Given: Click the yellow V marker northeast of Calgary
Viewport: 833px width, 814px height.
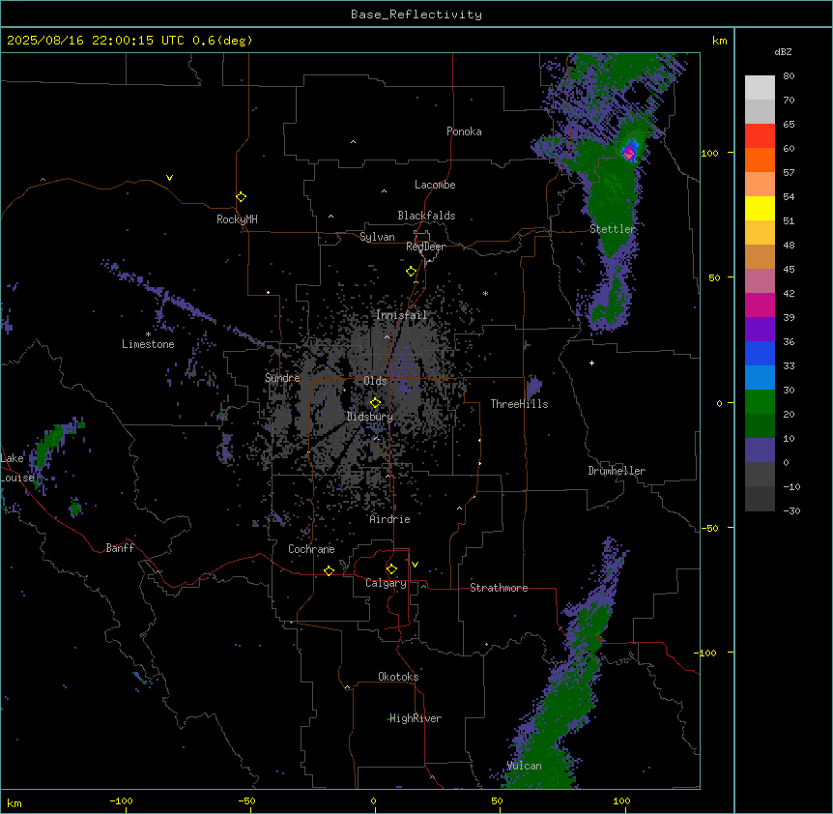Looking at the screenshot, I should coord(415,565).
